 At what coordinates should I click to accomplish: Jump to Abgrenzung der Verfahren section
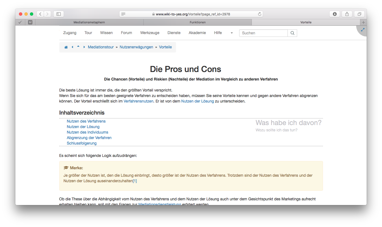click(89, 138)
